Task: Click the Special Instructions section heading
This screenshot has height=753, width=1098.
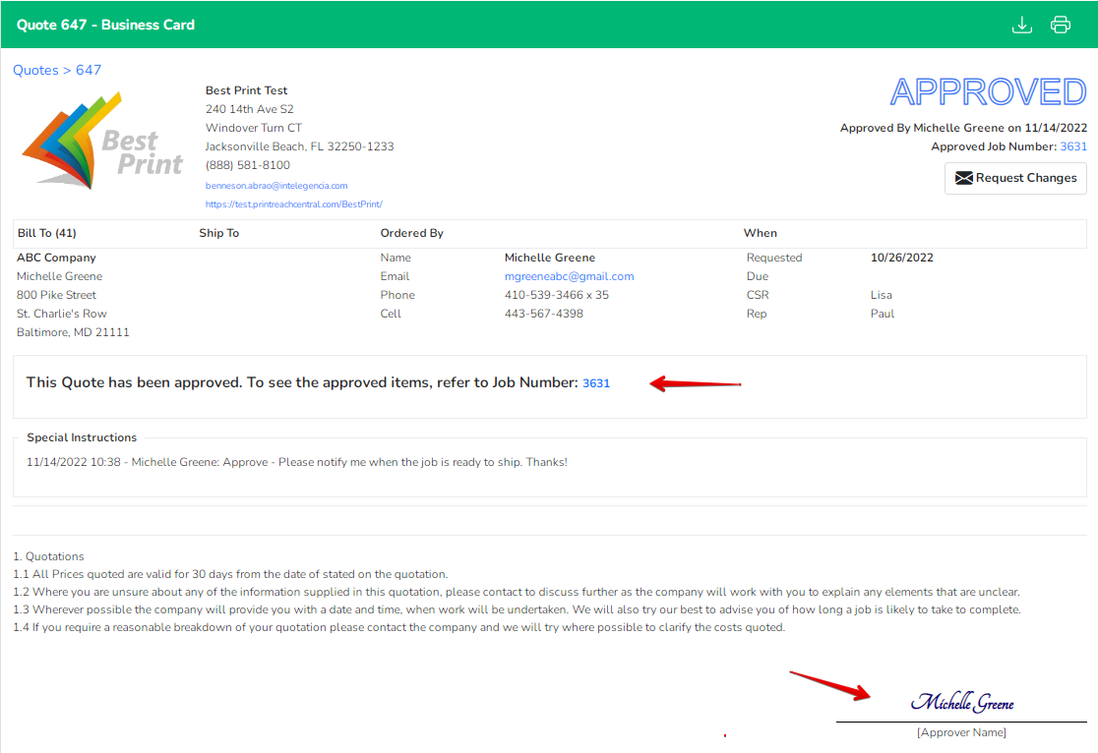Action: 82,437
